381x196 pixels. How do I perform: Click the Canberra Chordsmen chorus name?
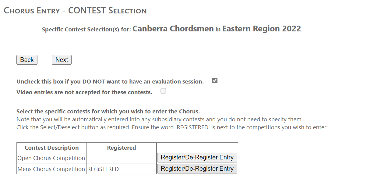[x=173, y=29]
